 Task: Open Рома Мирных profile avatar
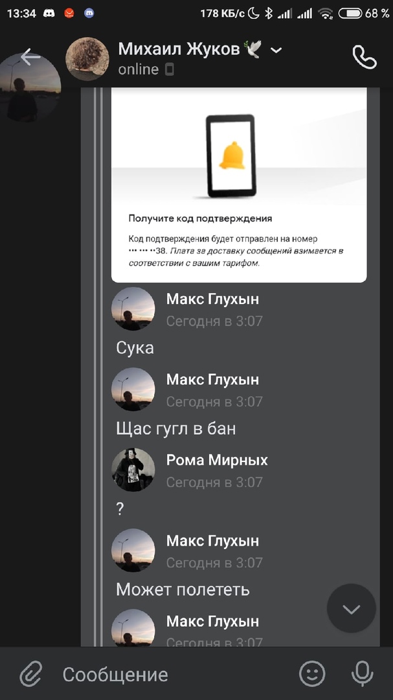133,470
